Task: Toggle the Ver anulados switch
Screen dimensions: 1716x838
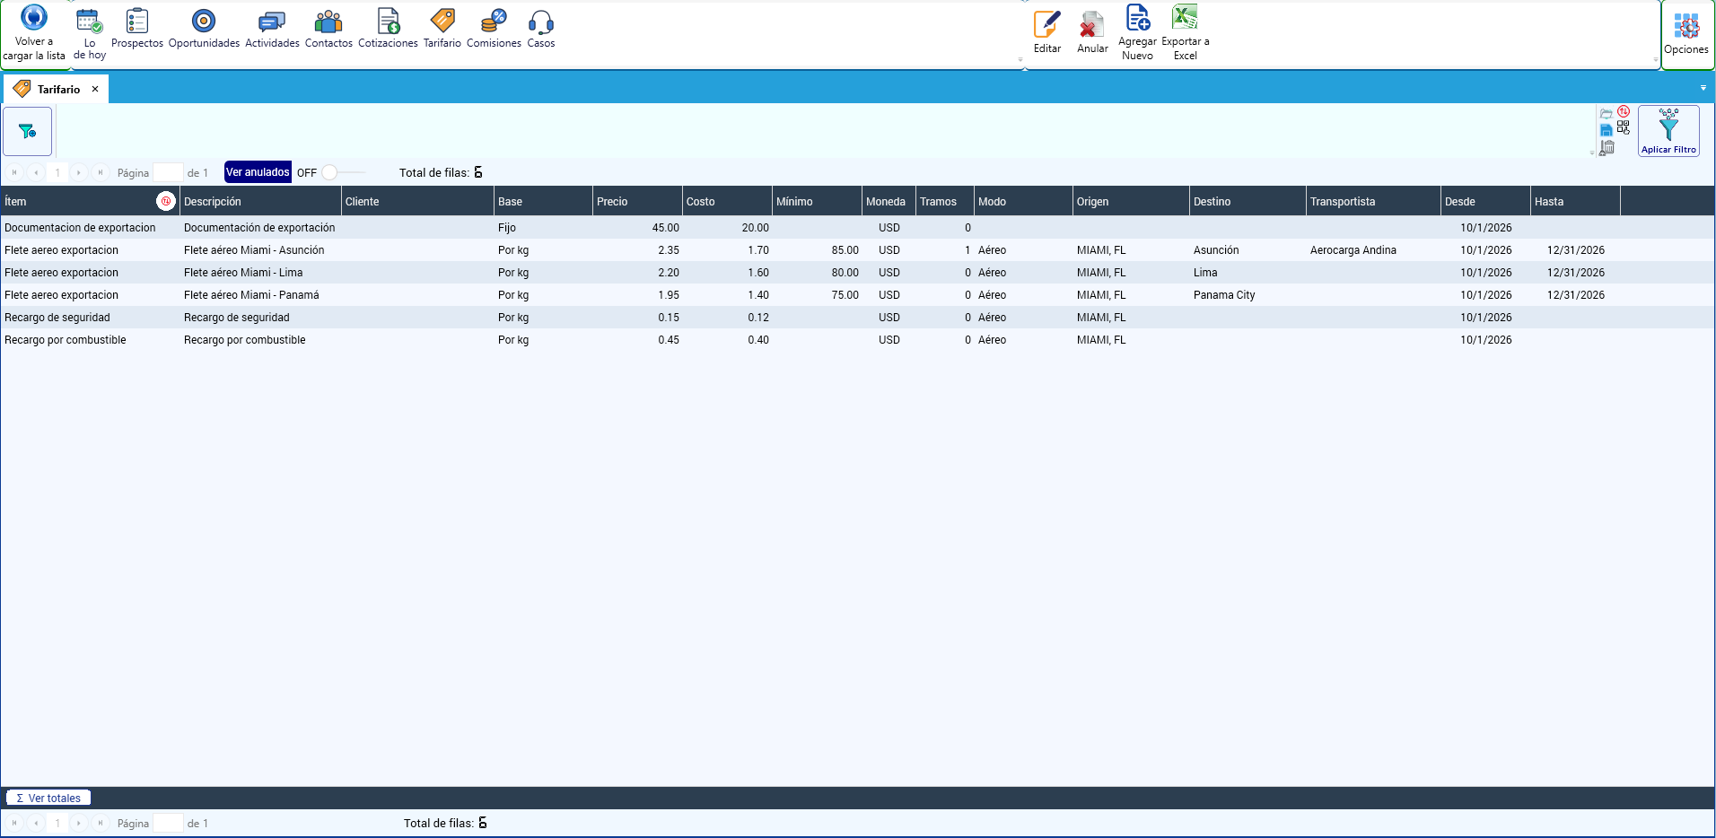Action: [344, 172]
